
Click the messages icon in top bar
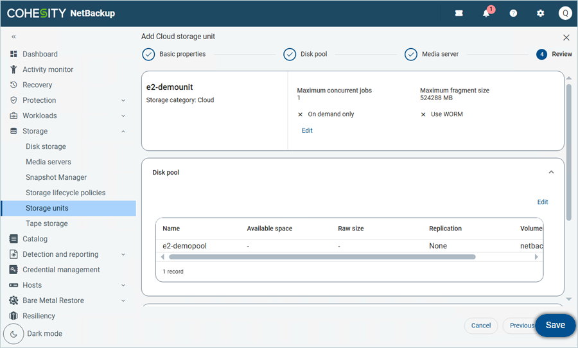pyautogui.click(x=459, y=13)
